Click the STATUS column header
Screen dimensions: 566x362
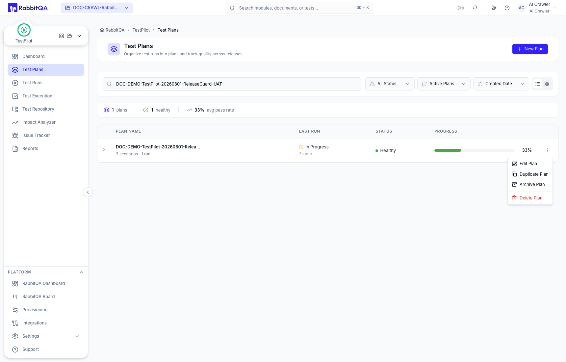pyautogui.click(x=384, y=131)
